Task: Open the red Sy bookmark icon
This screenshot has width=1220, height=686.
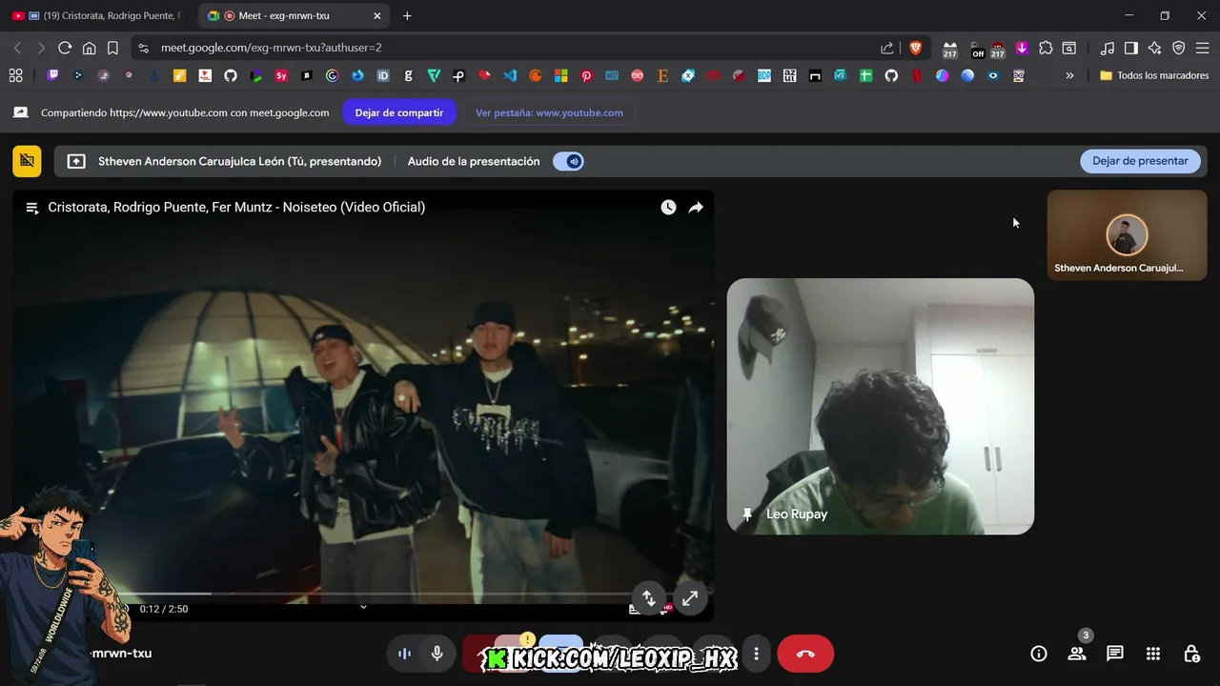Action: [281, 75]
